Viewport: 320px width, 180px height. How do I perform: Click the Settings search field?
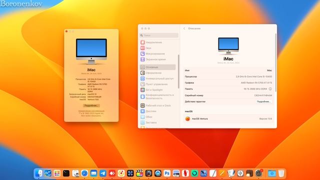[x=159, y=35]
